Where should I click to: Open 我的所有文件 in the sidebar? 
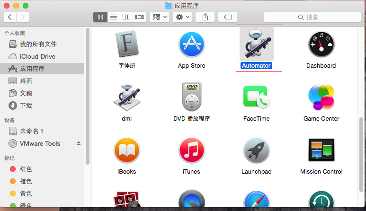(42, 44)
